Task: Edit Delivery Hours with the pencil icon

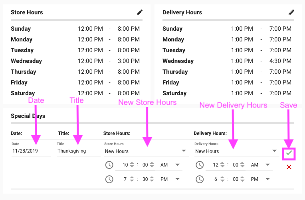Action: tap(291, 12)
